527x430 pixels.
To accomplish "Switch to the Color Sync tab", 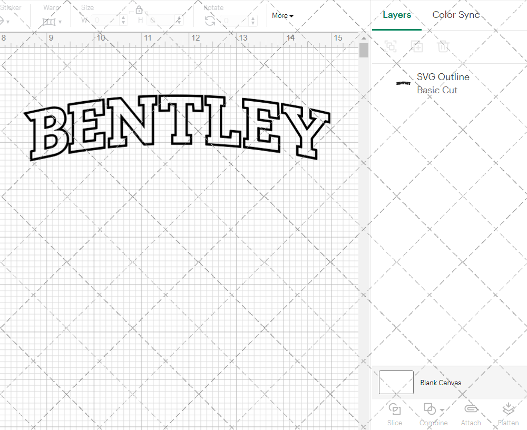I will click(455, 15).
